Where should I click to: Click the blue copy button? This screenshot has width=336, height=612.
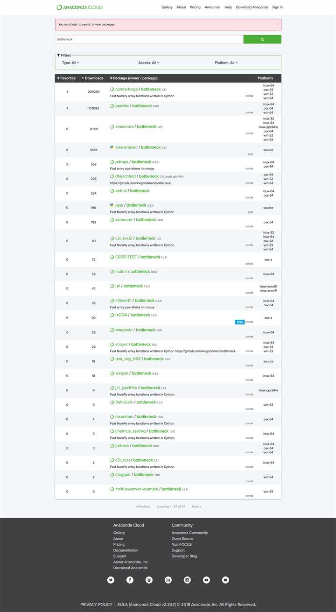click(x=239, y=322)
